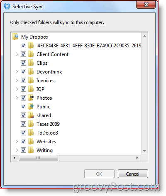The image size is (166, 196).
Task: Click the shared folder icon
Action: coord(31,115)
